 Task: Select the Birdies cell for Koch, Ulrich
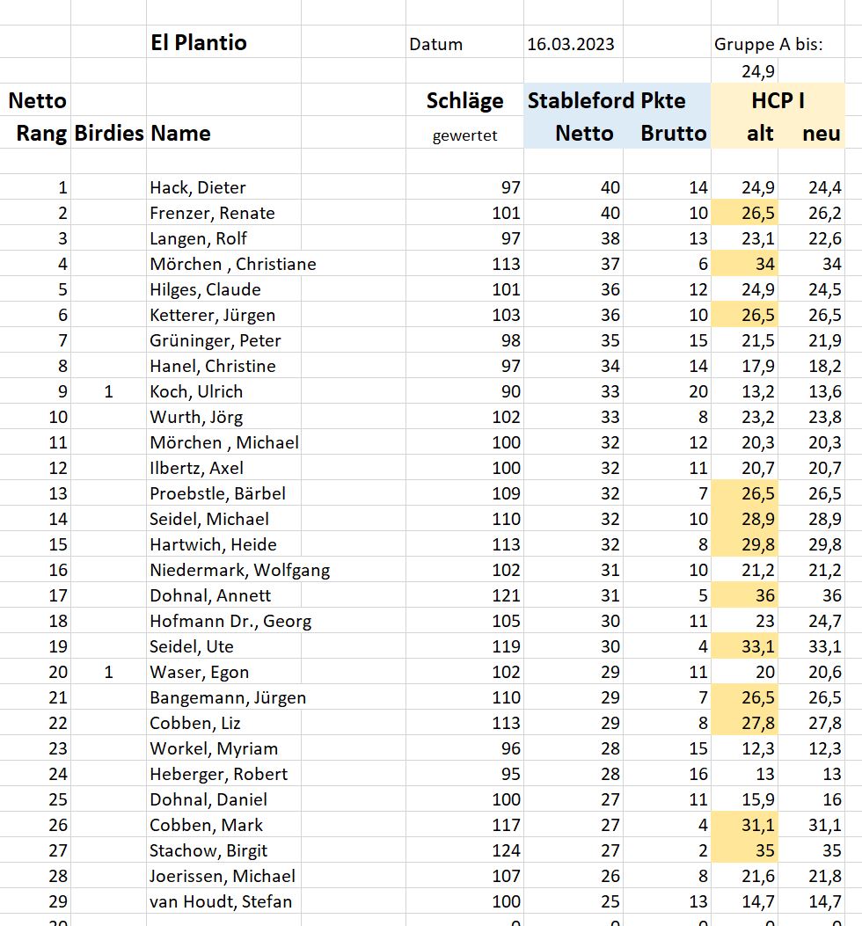[x=108, y=391]
